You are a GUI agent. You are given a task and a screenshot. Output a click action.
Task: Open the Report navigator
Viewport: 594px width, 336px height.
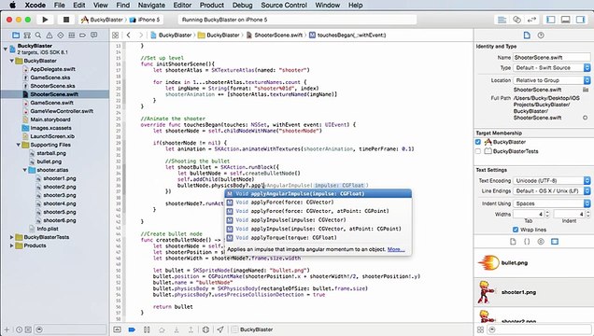93,35
